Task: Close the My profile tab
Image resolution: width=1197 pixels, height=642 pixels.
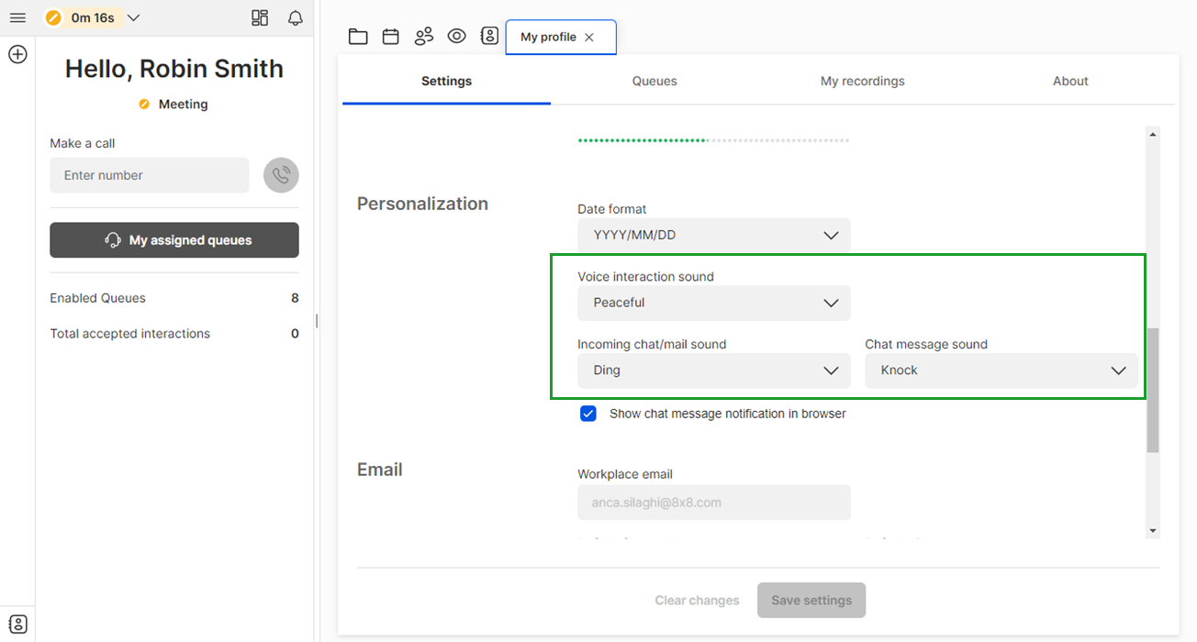Action: pos(589,38)
